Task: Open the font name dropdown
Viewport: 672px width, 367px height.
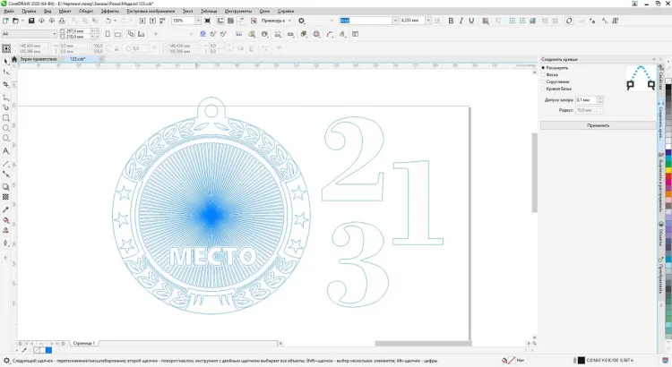Action: pyautogui.click(x=395, y=21)
